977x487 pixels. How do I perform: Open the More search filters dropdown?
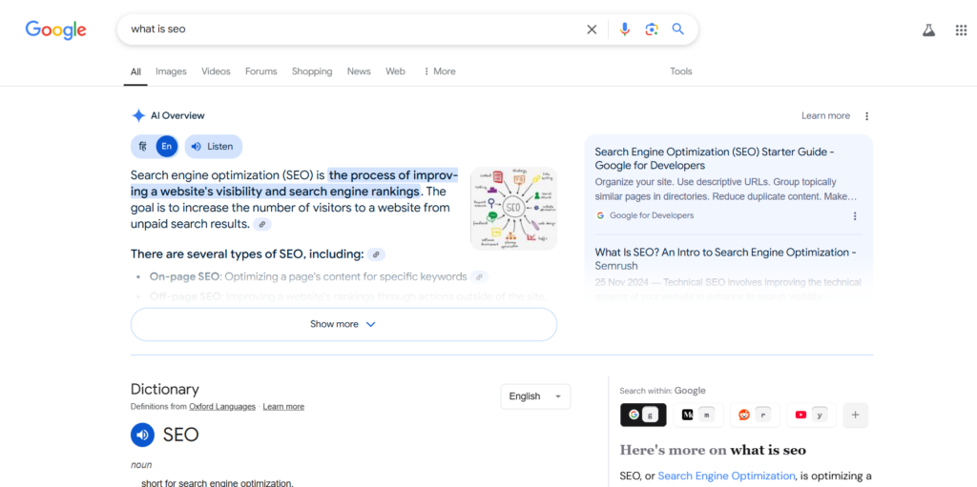pyautogui.click(x=439, y=71)
